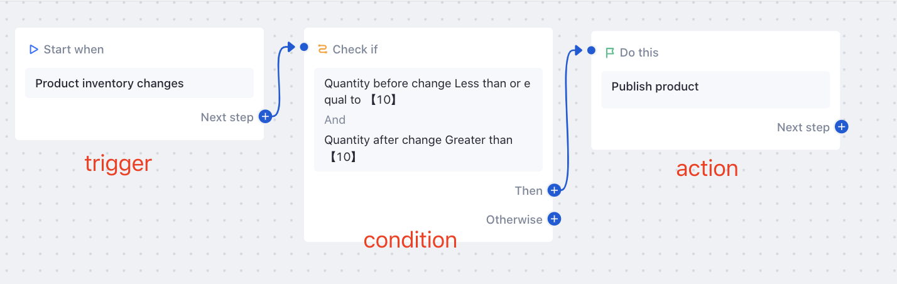Click the plus icon beside Next step in trigger card
This screenshot has width=897, height=284.
point(265,117)
